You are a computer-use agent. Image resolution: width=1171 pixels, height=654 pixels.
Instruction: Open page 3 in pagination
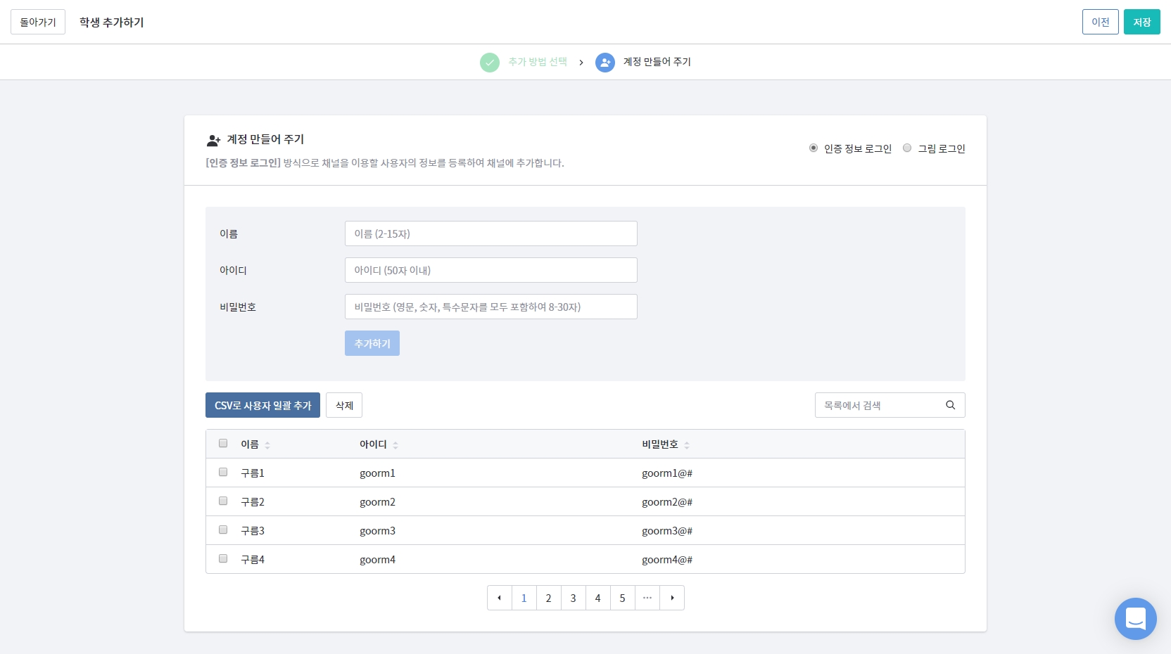[573, 598]
